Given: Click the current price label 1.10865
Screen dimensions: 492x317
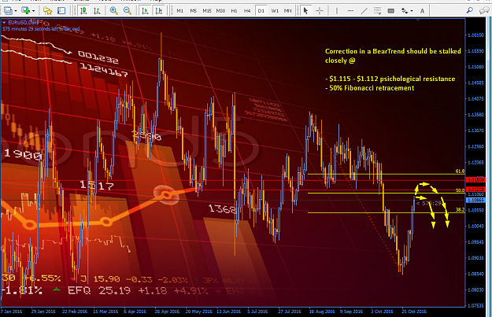Looking at the screenshot, I should click(475, 200).
